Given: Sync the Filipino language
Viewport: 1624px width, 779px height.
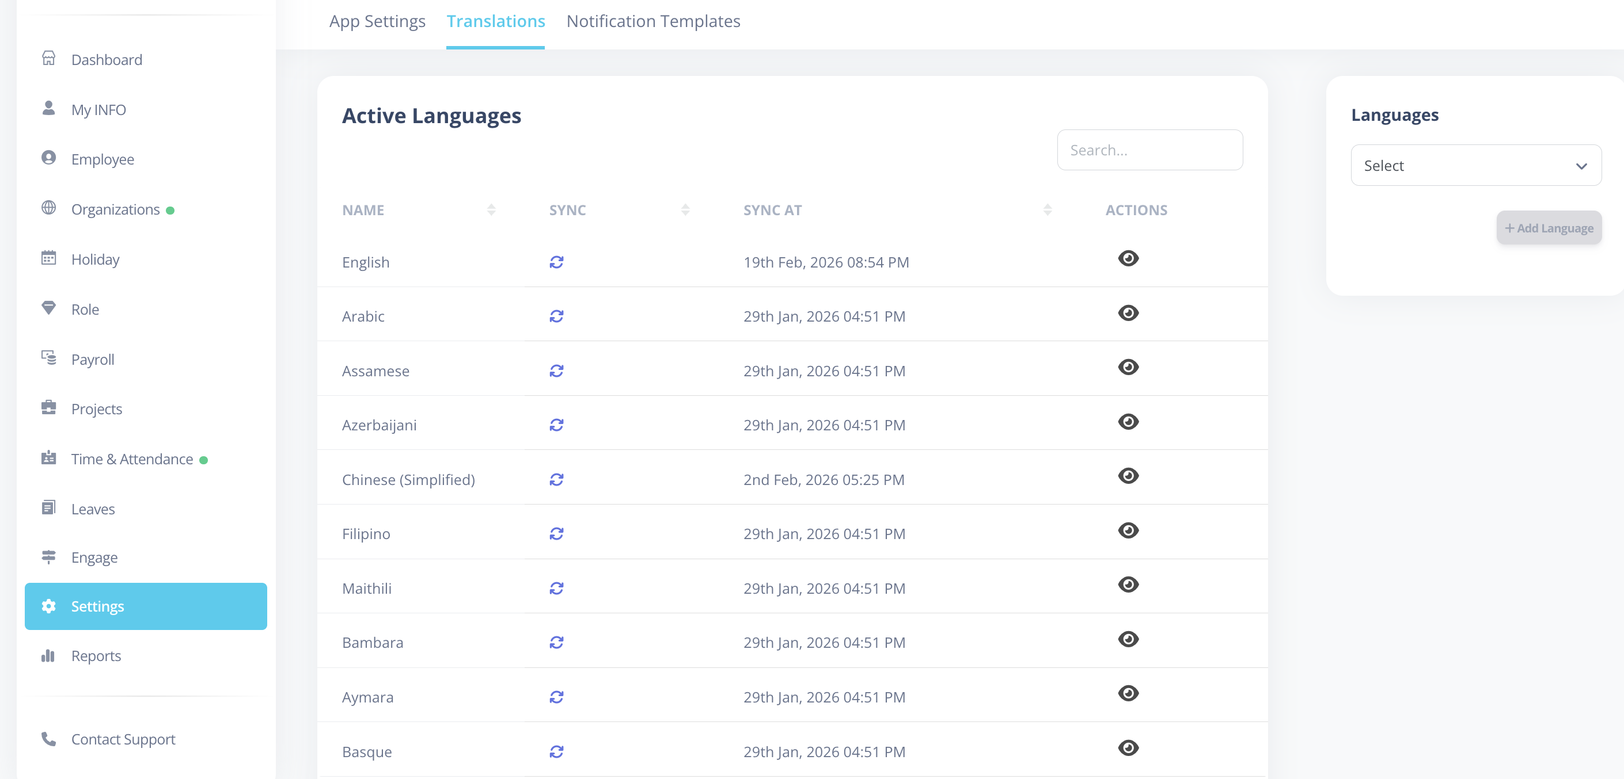Looking at the screenshot, I should (x=556, y=534).
